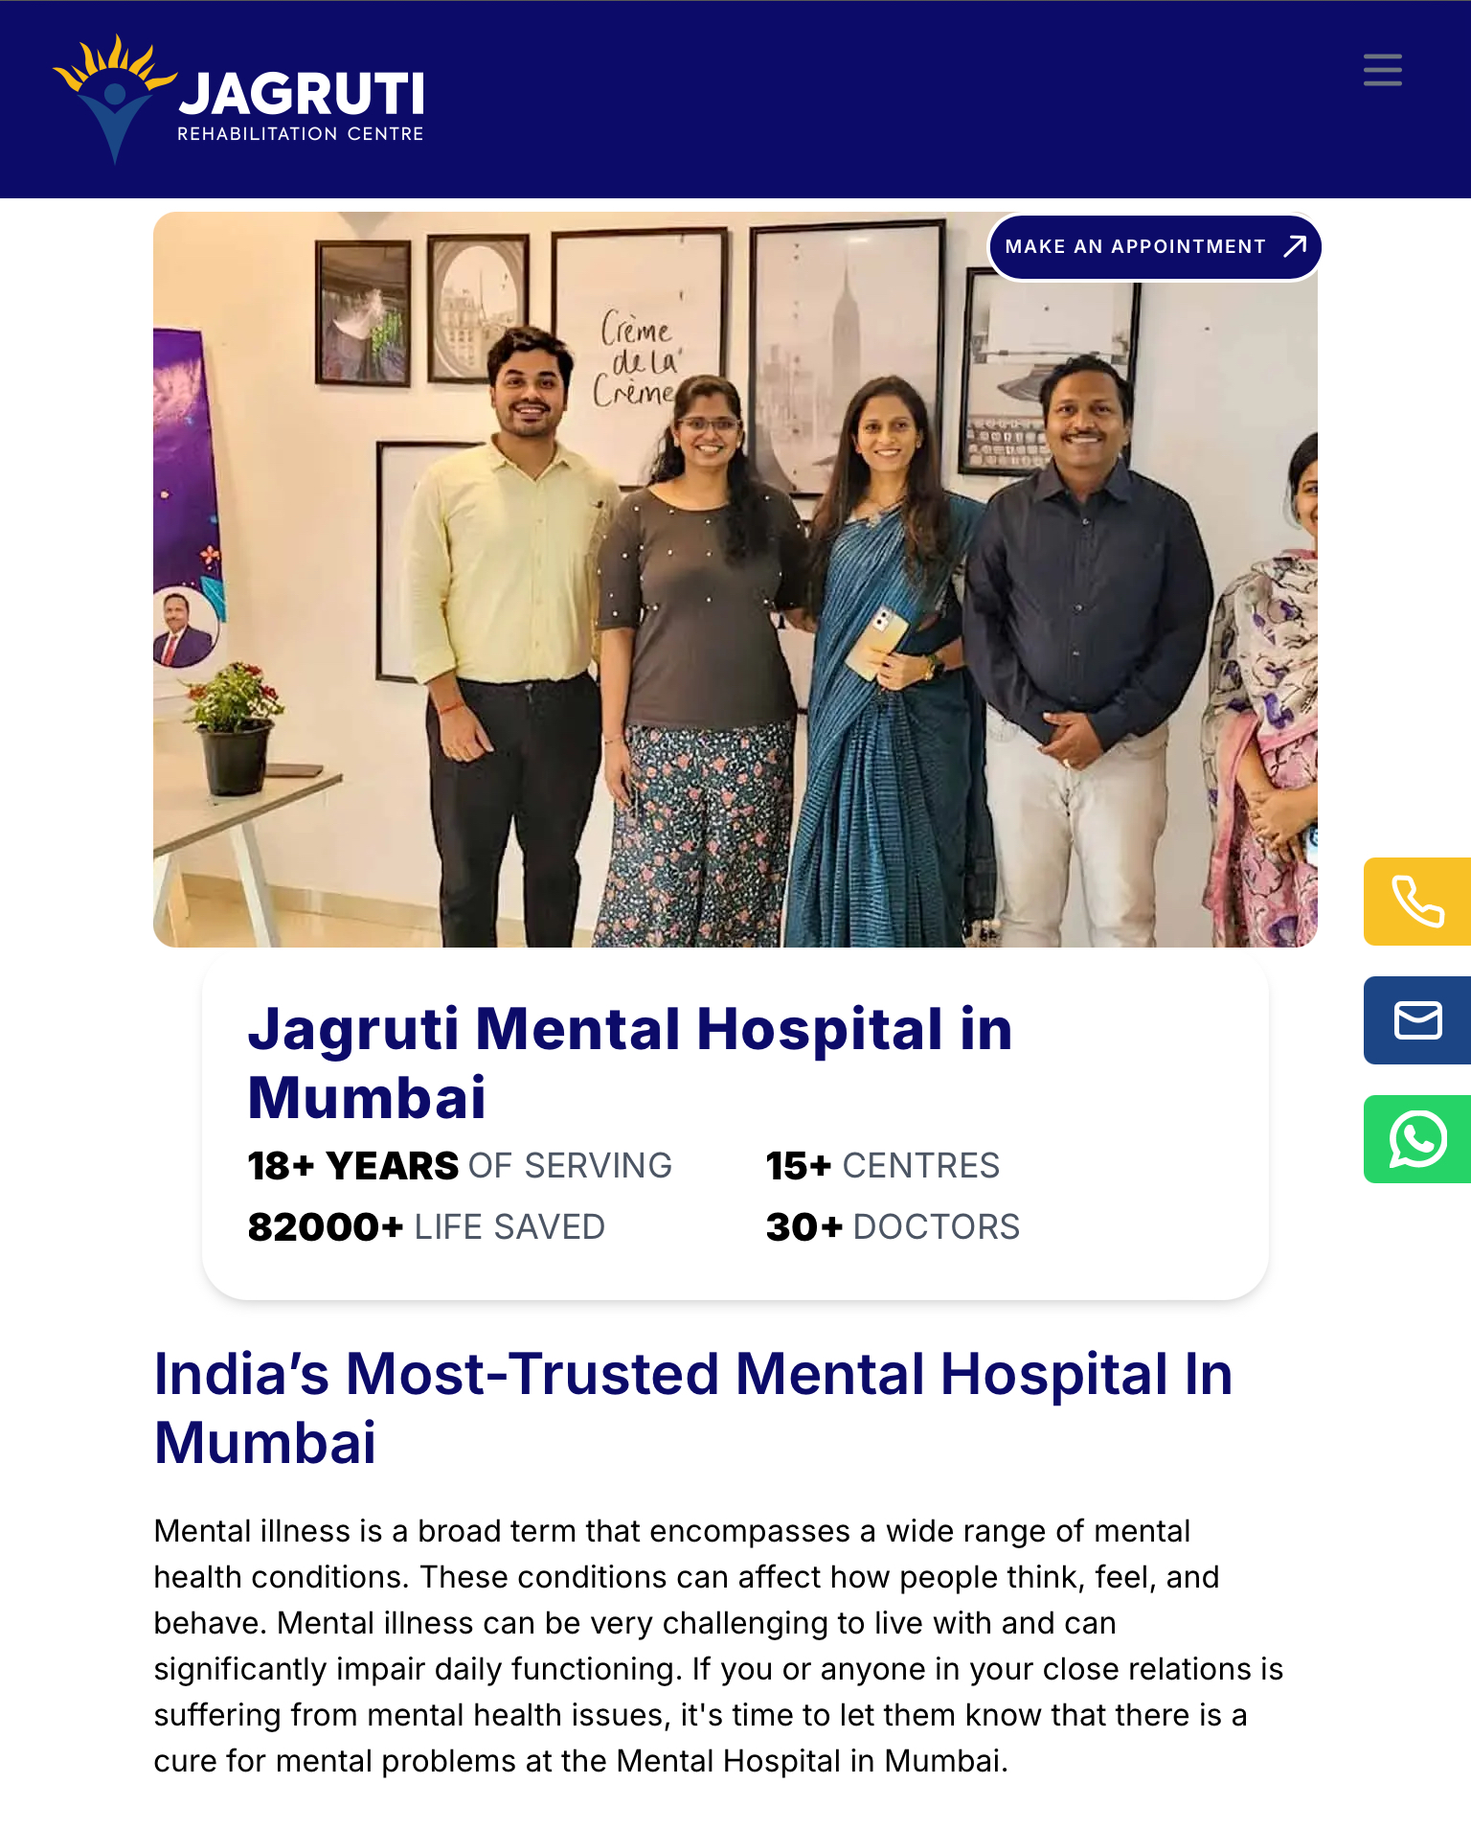This screenshot has width=1471, height=1829.
Task: Click the Jagruti Mental Hospital in Mumbai heading
Action: tap(629, 1063)
